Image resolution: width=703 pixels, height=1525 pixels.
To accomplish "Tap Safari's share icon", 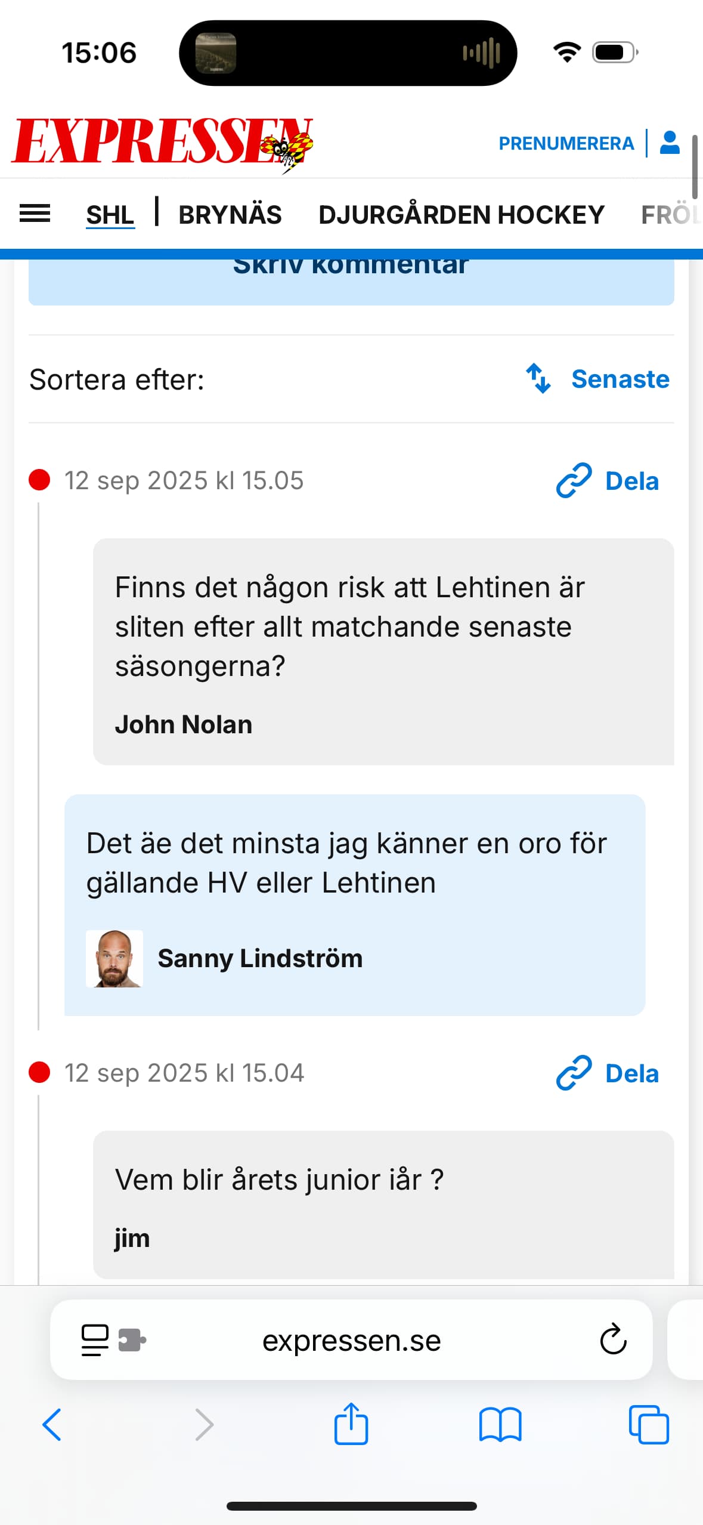I will pyautogui.click(x=351, y=1424).
